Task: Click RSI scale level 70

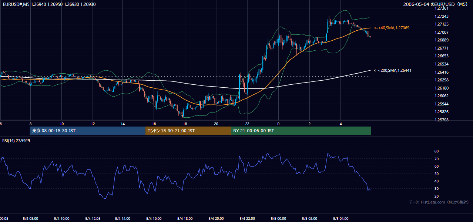Action: [436, 159]
